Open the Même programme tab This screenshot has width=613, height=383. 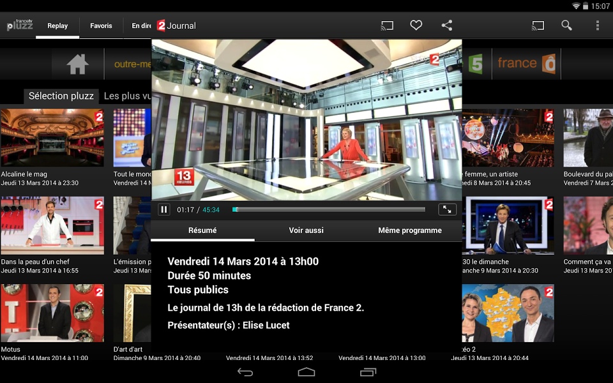pos(410,230)
